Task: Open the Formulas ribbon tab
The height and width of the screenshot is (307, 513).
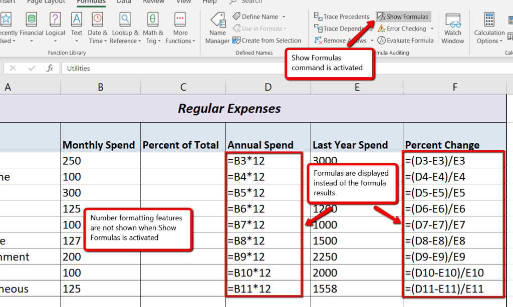Action: point(91,2)
